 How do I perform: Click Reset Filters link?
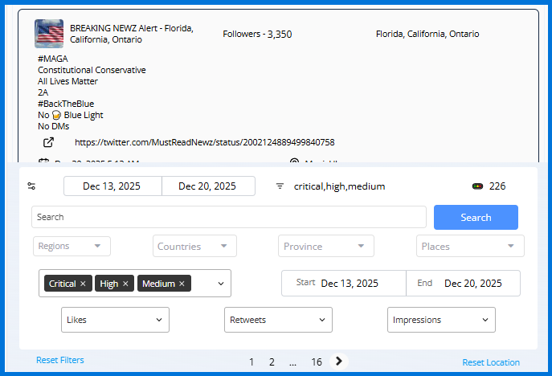pyautogui.click(x=60, y=360)
